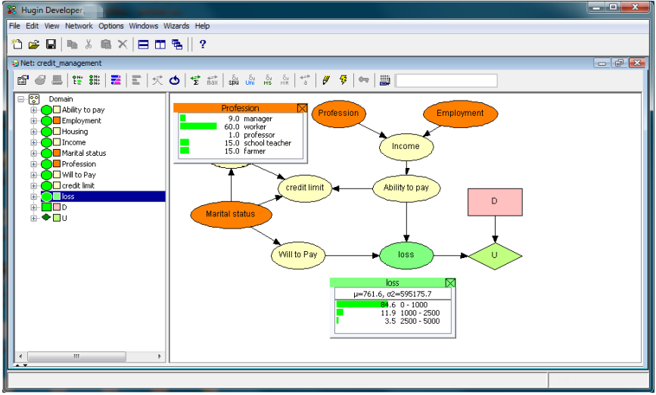
Task: Open the Wizards menu
Action: pos(176,26)
